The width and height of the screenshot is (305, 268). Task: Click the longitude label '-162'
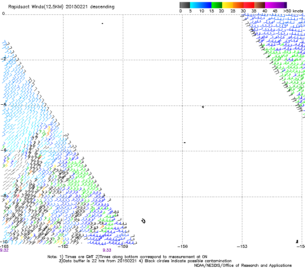tap(63, 247)
